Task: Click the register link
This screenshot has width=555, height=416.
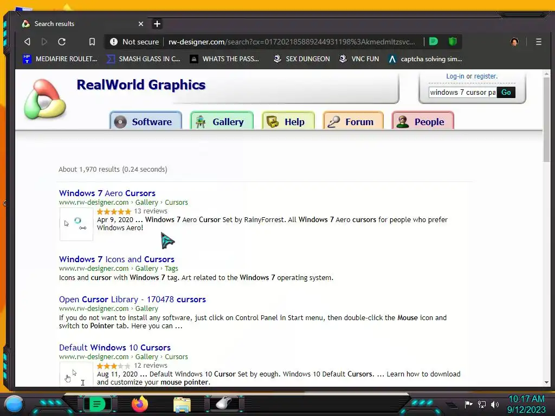Action: point(486,76)
